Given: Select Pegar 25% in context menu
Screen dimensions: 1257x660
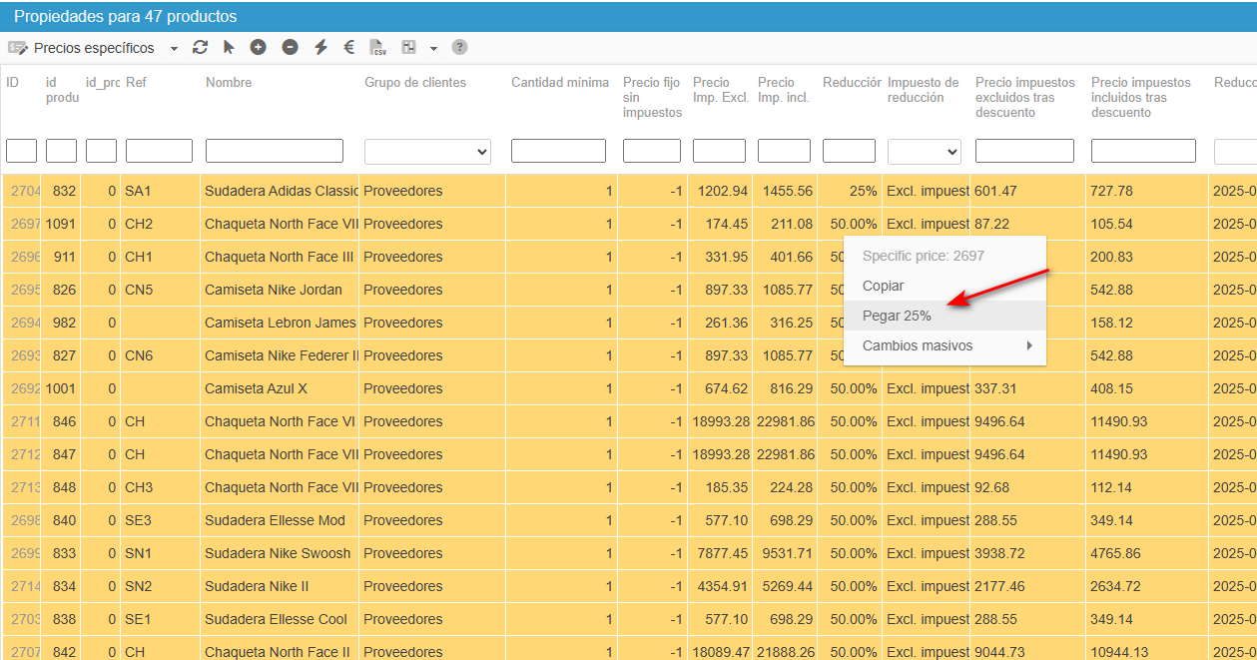Looking at the screenshot, I should coord(897,316).
